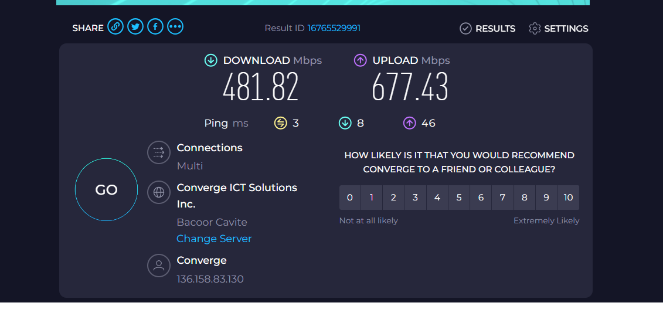The height and width of the screenshot is (323, 663).
Task: Open Result ID 16765529991 link
Action: 334,28
